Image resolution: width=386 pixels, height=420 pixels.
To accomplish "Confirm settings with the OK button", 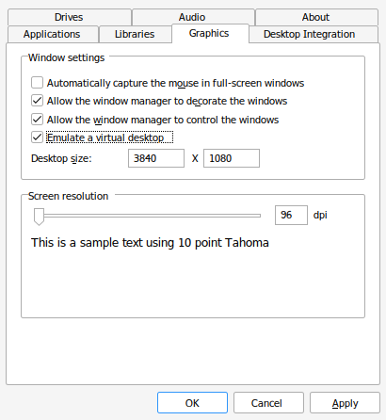I will pyautogui.click(x=192, y=403).
